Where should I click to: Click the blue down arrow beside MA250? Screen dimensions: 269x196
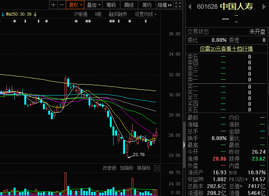pyautogui.click(x=3, y=14)
